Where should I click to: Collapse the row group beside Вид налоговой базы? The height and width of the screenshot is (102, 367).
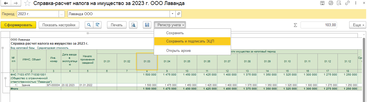coord(3,48)
